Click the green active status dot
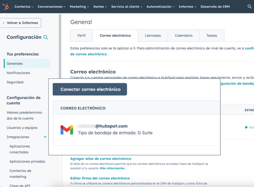254x187 pixels. (x=246, y=127)
